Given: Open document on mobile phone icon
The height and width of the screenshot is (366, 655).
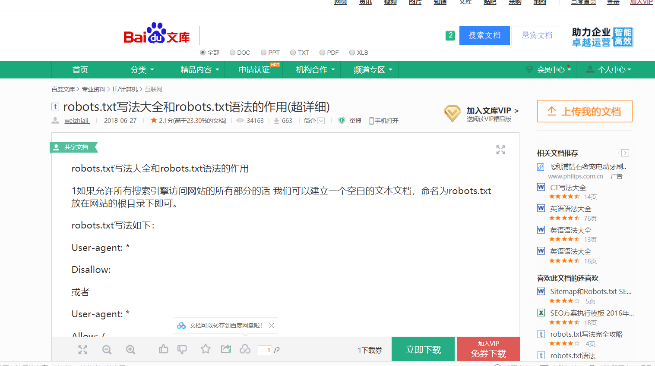Looking at the screenshot, I should [x=371, y=121].
